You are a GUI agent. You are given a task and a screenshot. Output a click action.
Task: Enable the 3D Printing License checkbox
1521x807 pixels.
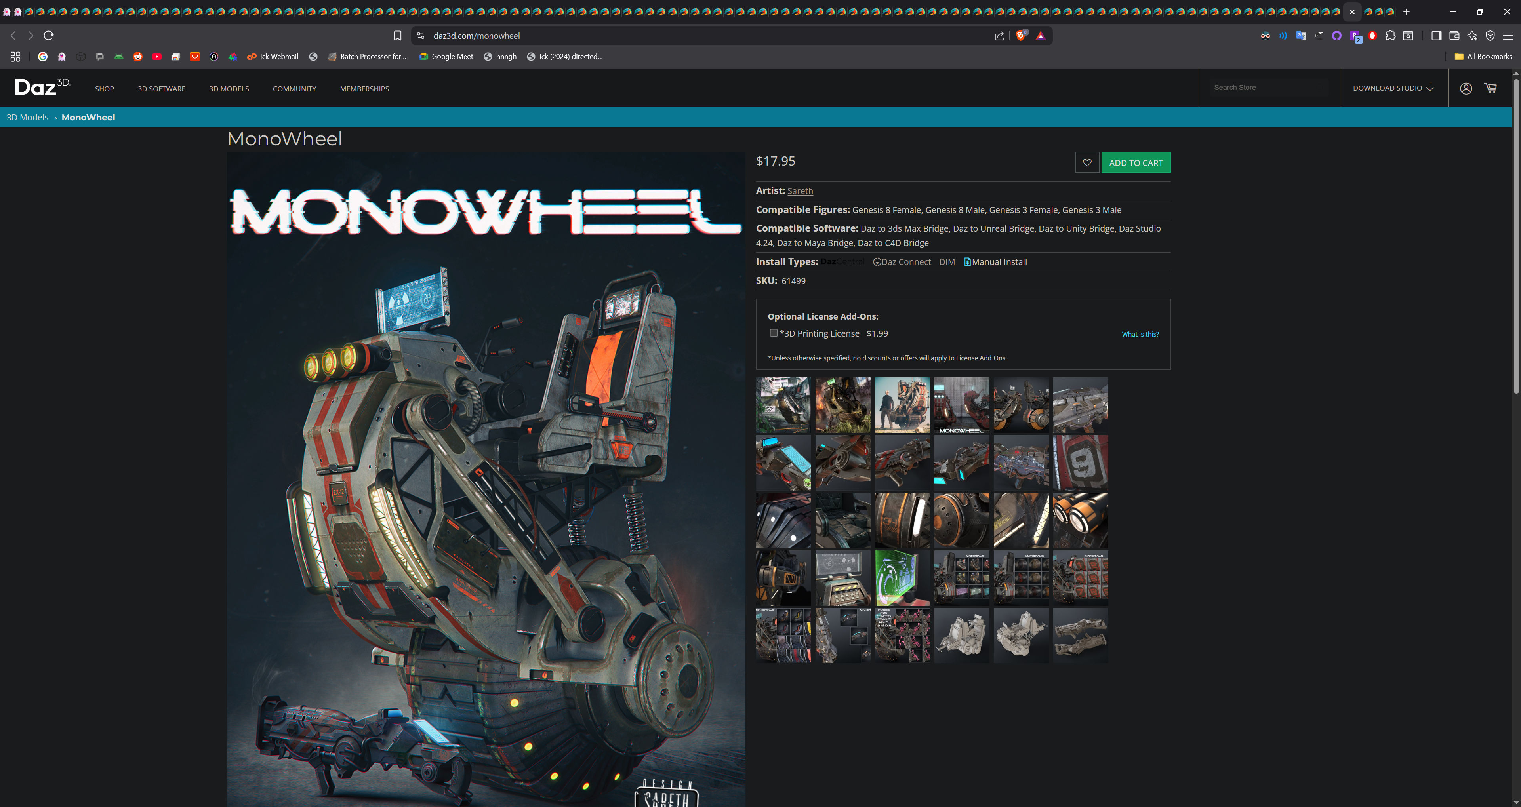pos(774,333)
